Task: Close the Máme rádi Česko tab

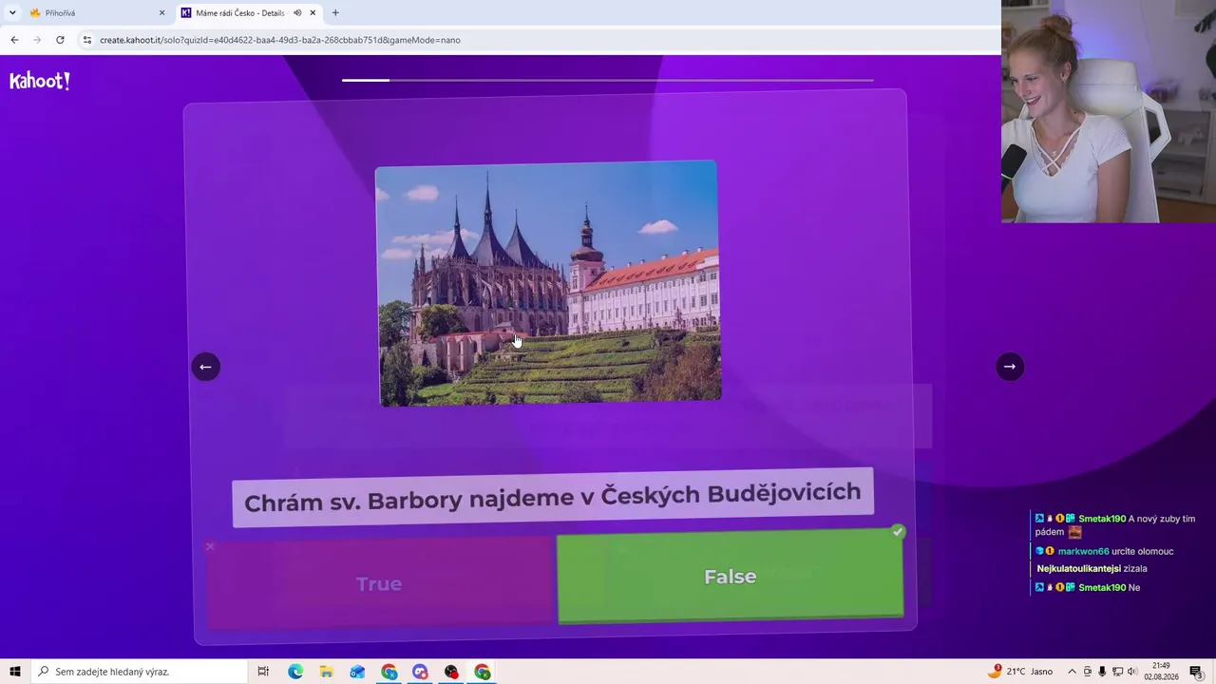Action: [313, 12]
